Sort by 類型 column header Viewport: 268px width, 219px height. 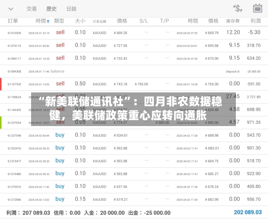59,21
